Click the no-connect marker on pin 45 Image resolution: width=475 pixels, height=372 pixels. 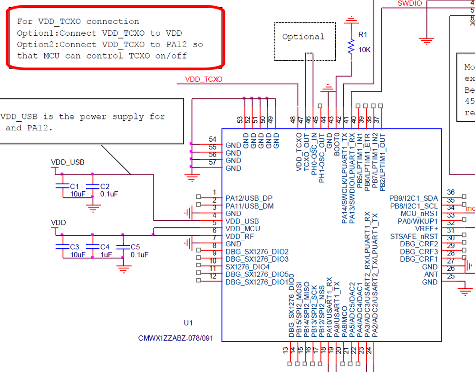click(x=320, y=106)
